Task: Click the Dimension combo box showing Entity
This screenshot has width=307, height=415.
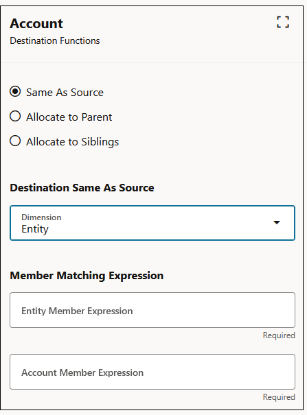Action: [x=152, y=223]
